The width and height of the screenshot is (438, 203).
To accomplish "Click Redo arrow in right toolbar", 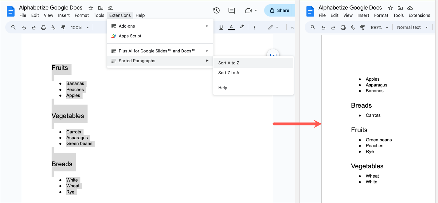I will pos(333,28).
